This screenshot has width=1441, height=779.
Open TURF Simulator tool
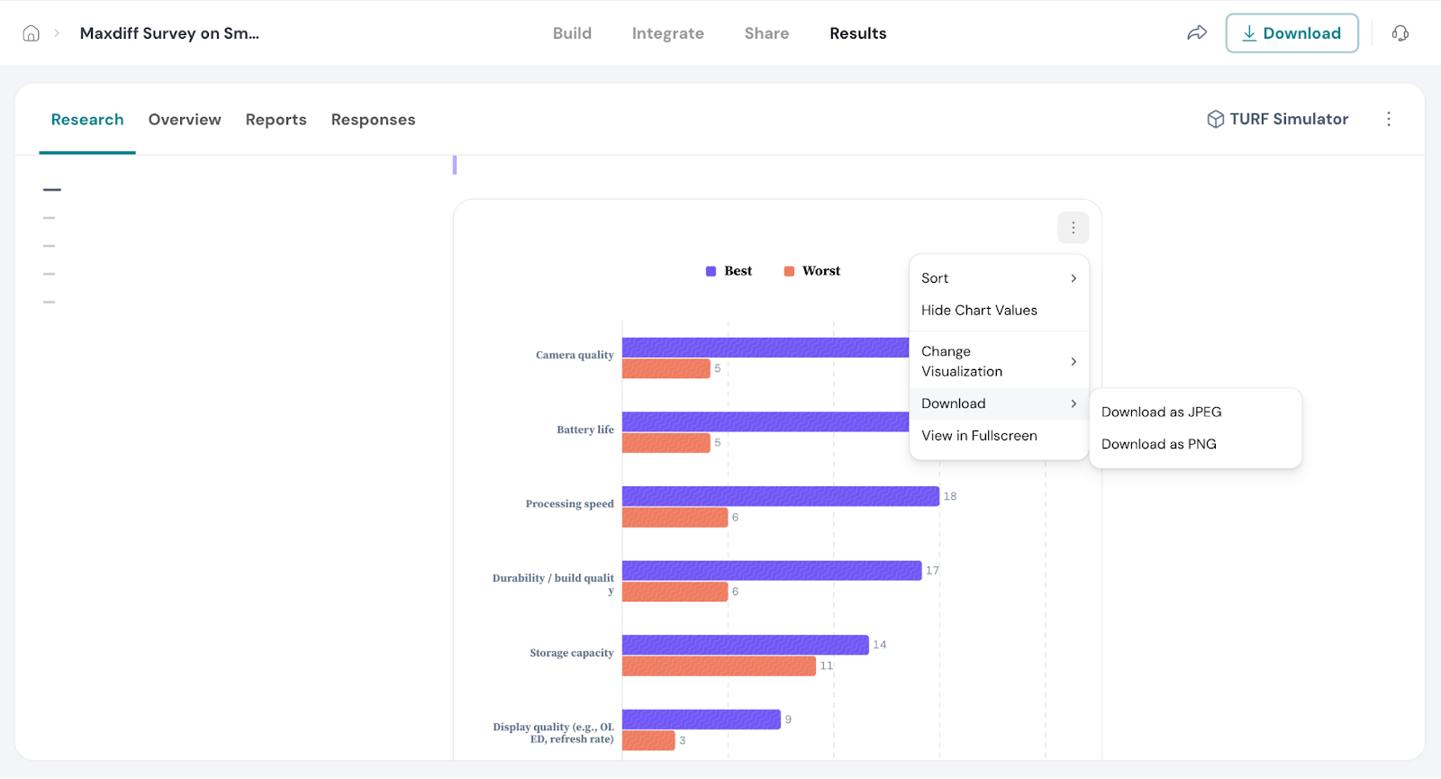click(1277, 119)
